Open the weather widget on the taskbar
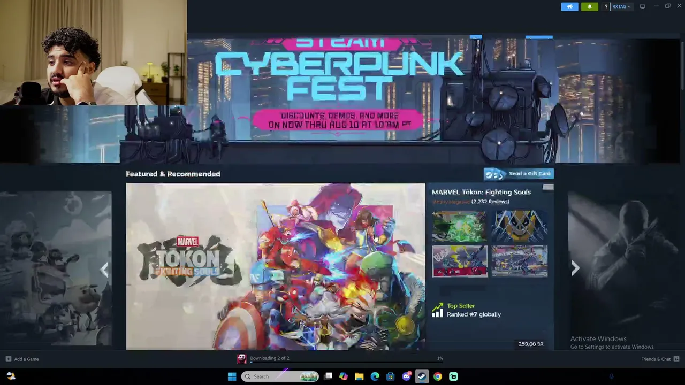The image size is (685, 385). 11,376
